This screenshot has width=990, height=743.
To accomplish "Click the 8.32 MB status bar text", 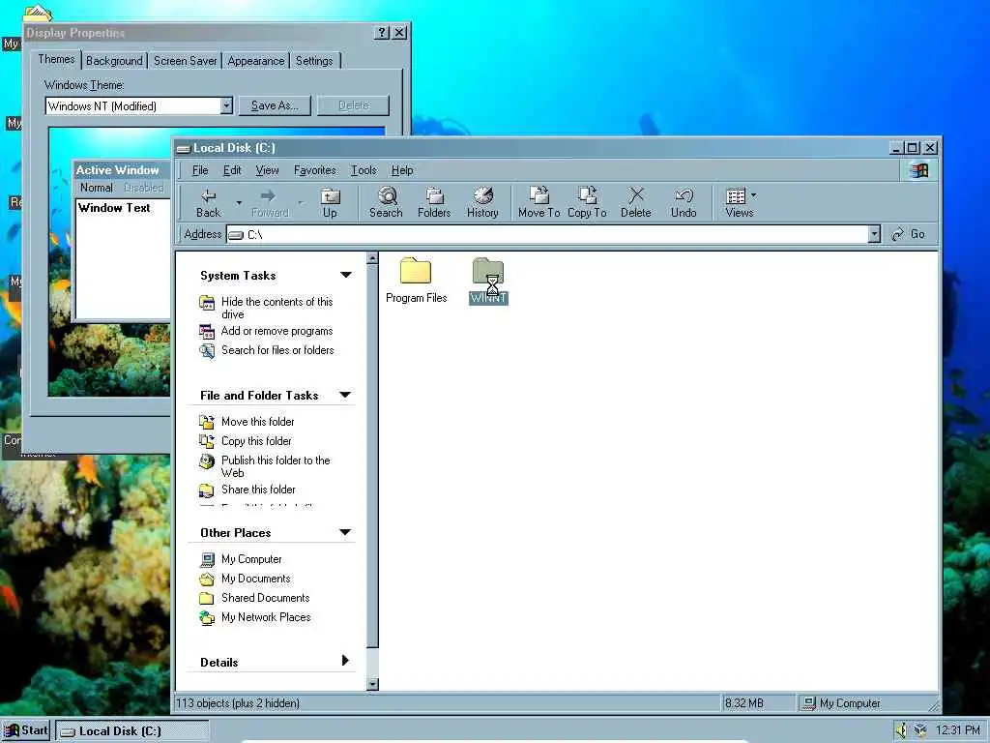I will click(743, 703).
